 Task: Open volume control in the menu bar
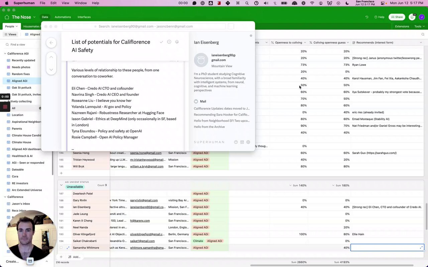(x=266, y=3)
